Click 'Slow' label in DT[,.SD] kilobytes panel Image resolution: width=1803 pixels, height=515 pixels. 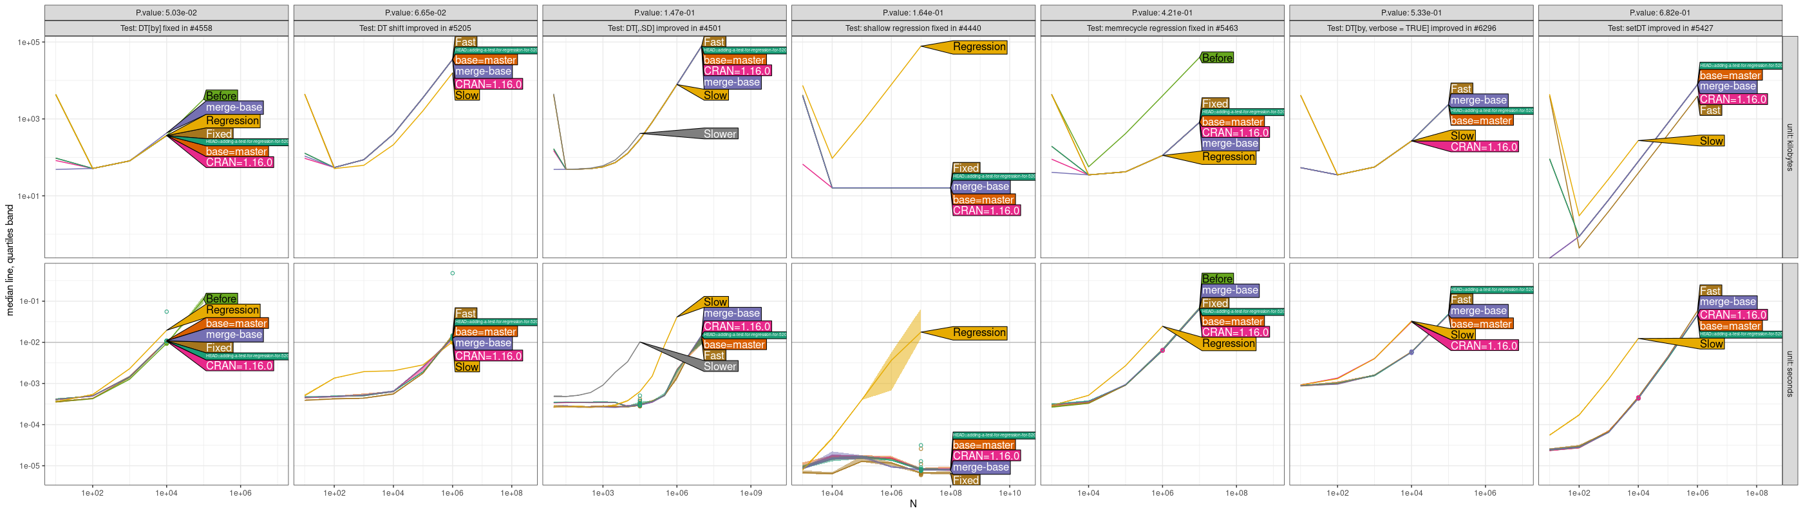pyautogui.click(x=715, y=95)
